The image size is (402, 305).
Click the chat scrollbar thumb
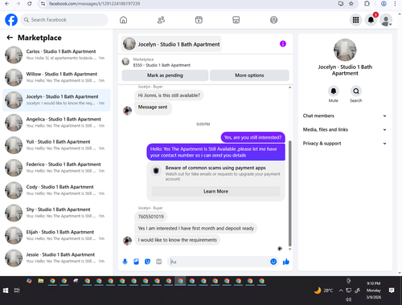(x=289, y=193)
